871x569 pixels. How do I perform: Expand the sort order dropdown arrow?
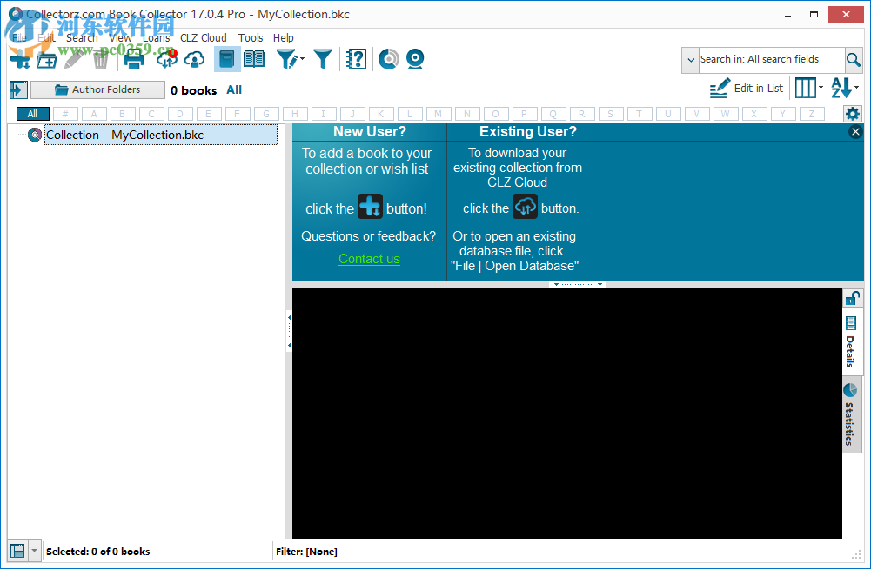coord(856,88)
